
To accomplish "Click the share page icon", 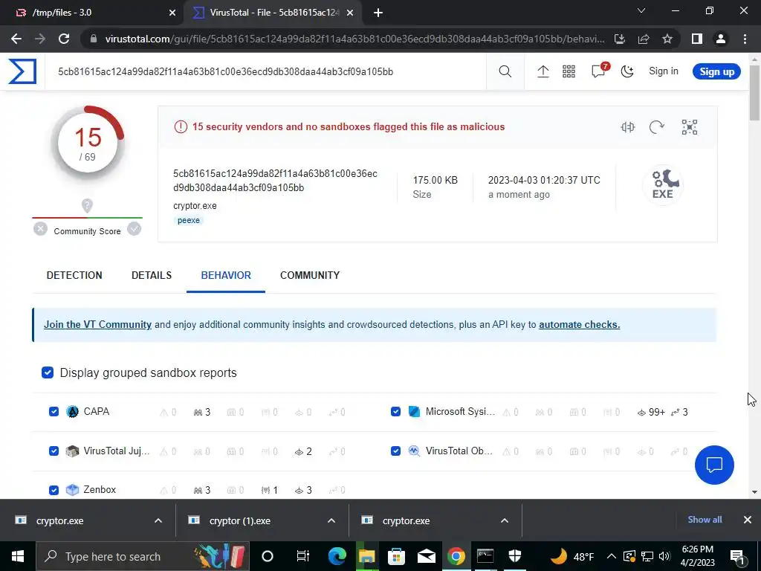I will pos(644,39).
